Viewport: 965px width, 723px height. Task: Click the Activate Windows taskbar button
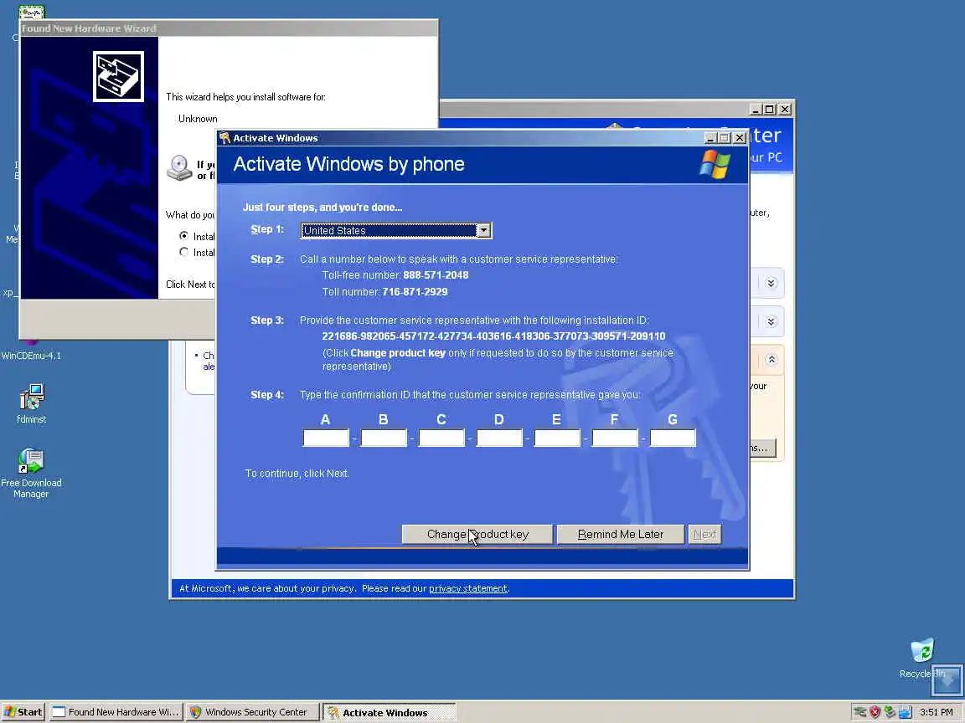(x=389, y=712)
